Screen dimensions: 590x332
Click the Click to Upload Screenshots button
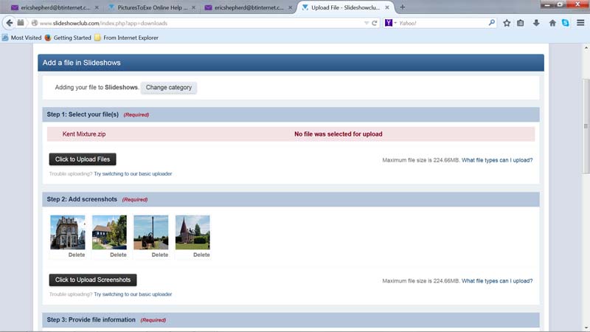pyautogui.click(x=93, y=280)
